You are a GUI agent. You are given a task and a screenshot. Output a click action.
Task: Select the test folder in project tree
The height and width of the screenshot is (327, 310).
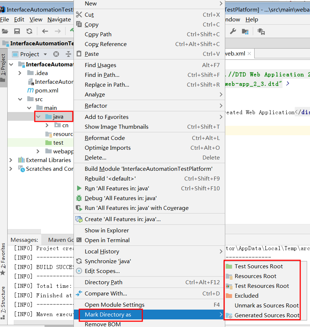coord(58,142)
